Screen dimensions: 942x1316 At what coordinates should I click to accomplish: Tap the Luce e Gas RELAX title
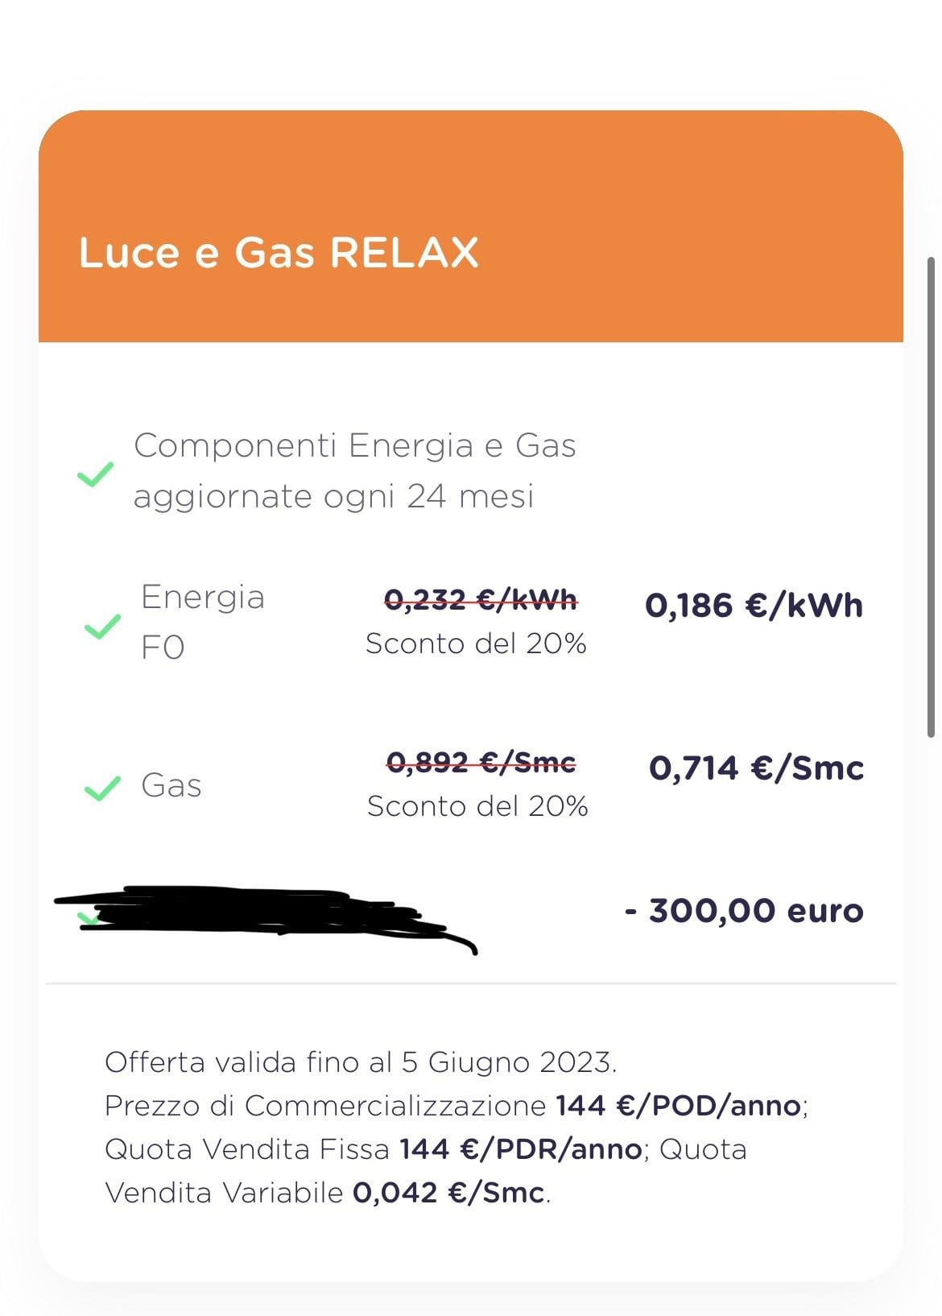coord(279,253)
